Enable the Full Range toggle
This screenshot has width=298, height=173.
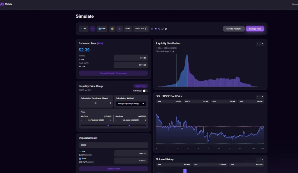(x=145, y=91)
